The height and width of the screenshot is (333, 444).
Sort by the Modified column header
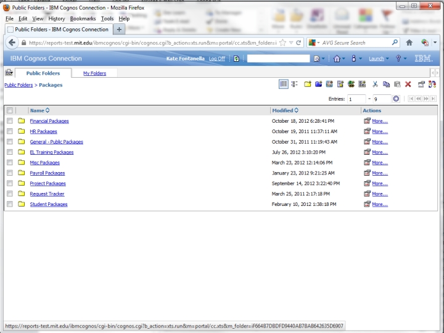click(x=283, y=110)
